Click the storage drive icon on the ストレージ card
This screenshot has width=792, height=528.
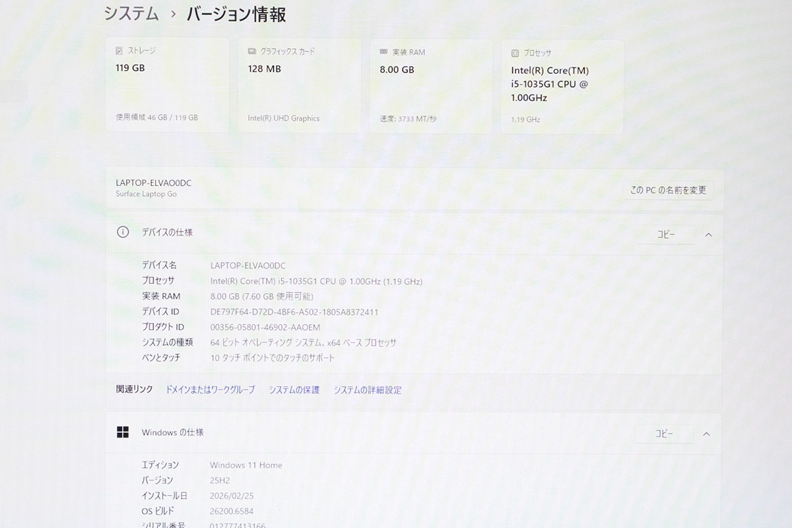[119, 50]
